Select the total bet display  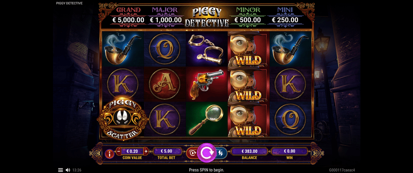click(x=168, y=151)
